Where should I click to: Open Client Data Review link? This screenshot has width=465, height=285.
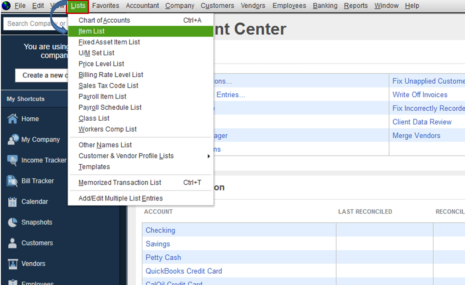click(422, 122)
